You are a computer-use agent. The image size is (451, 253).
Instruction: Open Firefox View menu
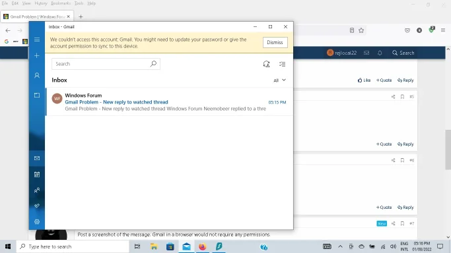click(x=26, y=3)
